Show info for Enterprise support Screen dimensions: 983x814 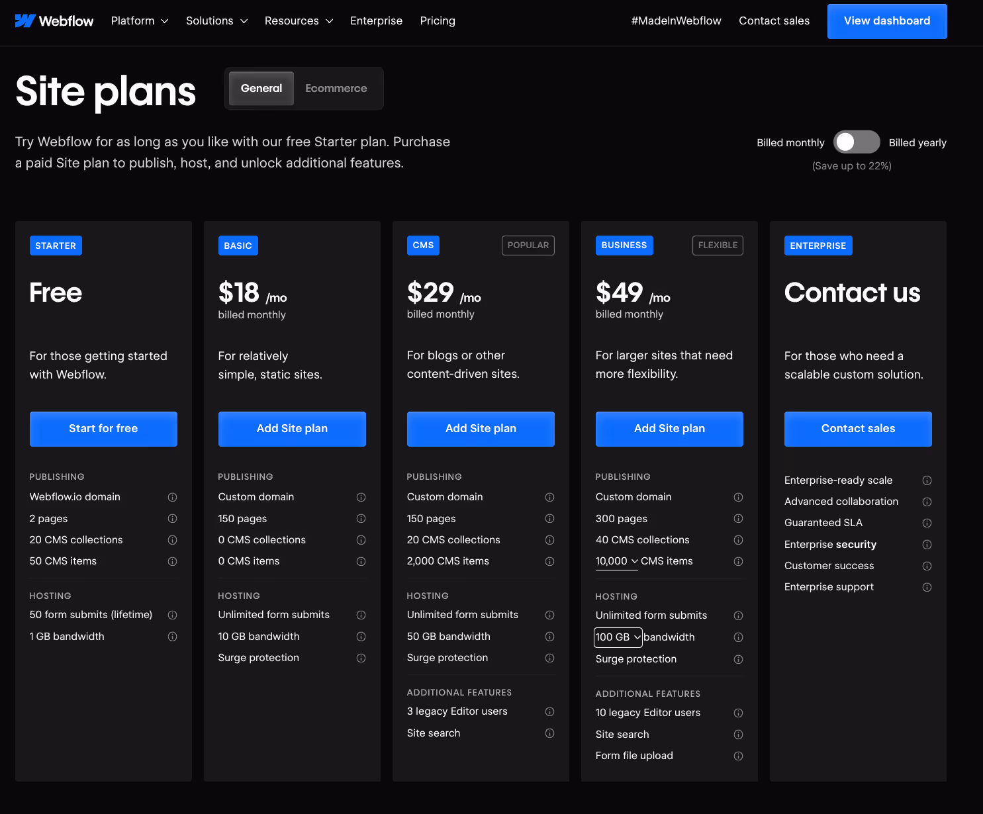coord(927,587)
